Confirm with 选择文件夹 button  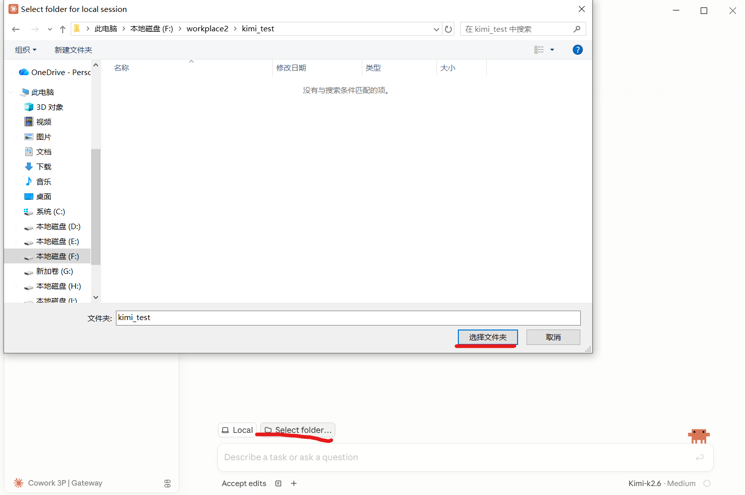(488, 337)
